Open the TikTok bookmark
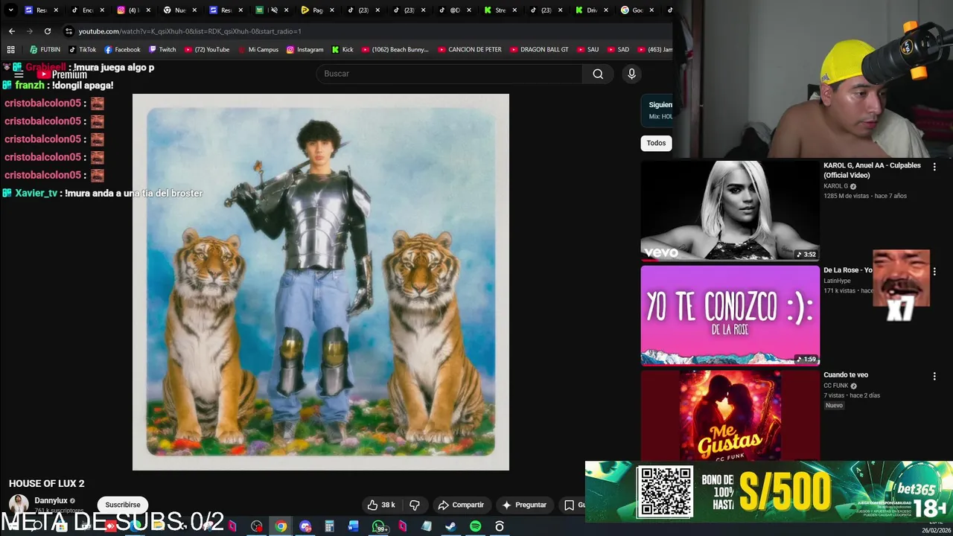Screen dimensions: 953x536 pos(83,50)
